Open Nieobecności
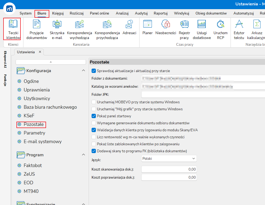Image resolution: width=265 pixels, height=205 pixels. point(166,27)
